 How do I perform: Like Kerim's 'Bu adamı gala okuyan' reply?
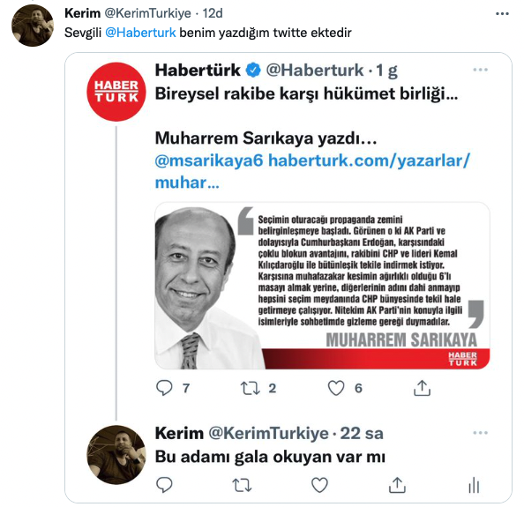click(x=319, y=485)
